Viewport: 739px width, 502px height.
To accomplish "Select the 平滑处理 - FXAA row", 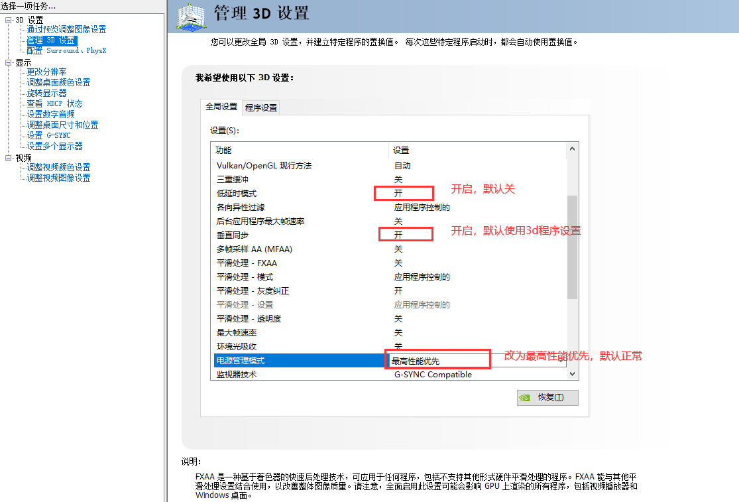I will pyautogui.click(x=390, y=263).
